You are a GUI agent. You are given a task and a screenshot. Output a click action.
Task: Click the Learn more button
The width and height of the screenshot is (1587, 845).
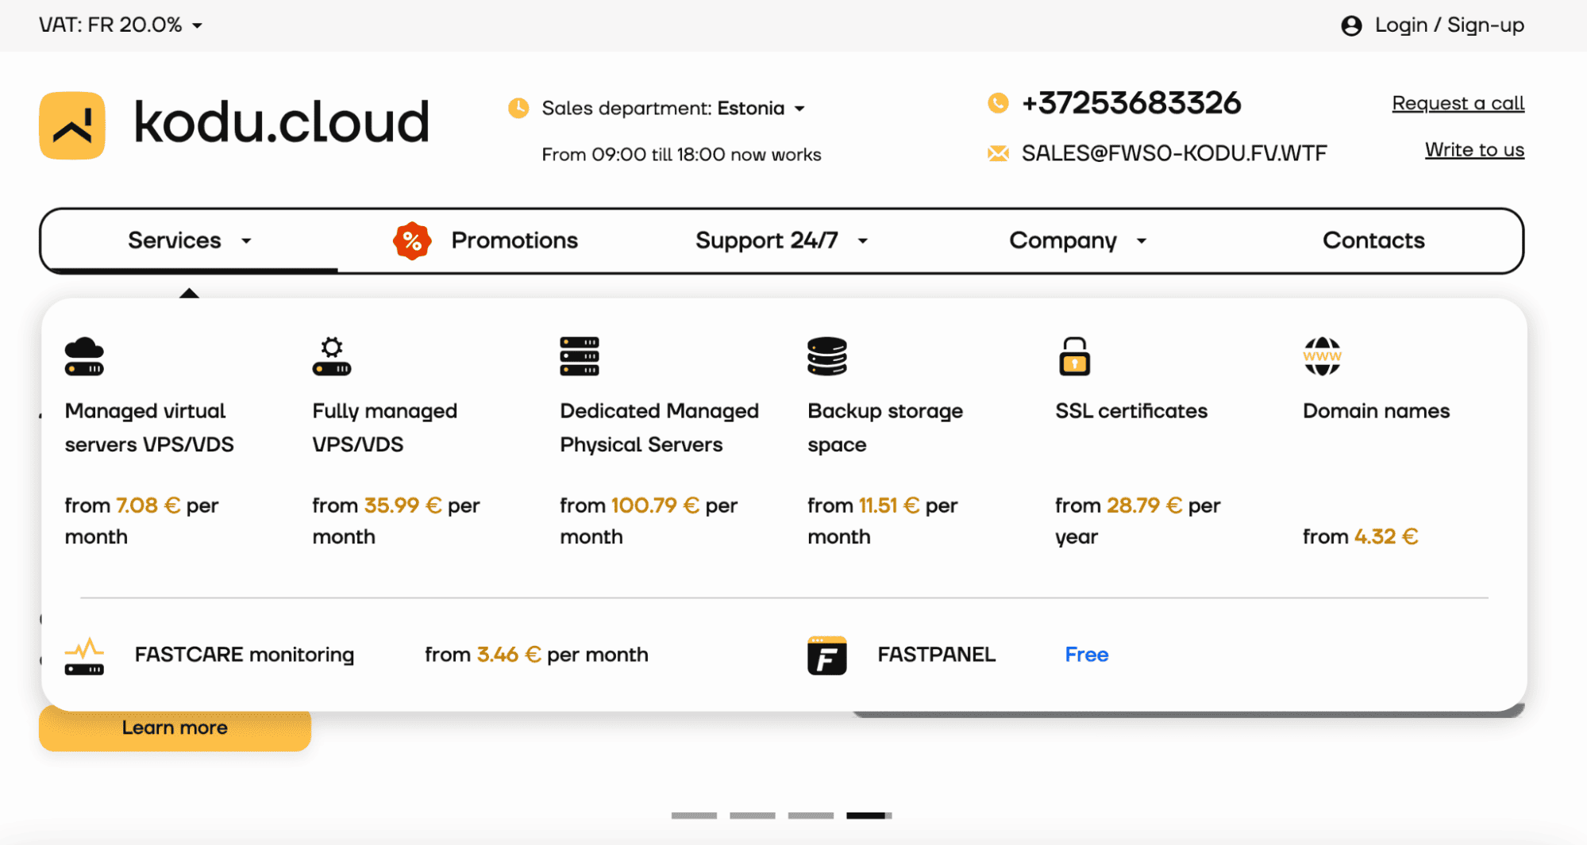175,728
